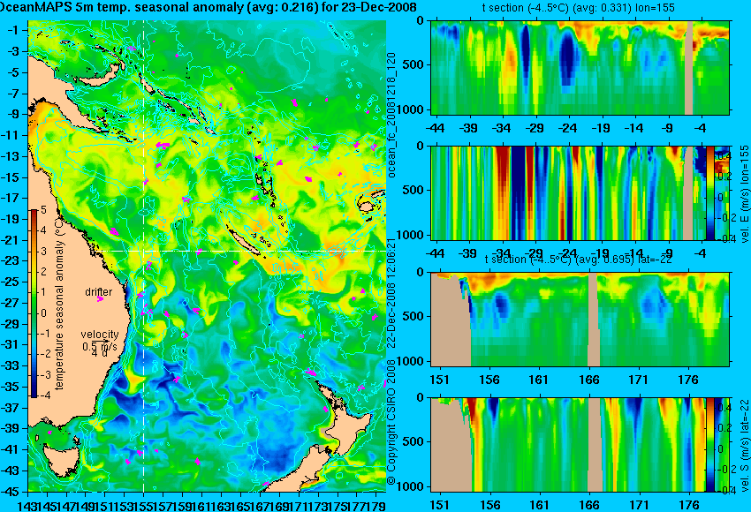This screenshot has width=751, height=512.
Task: Click the OceanMAPS 5m temp. seasonal anomaly title
Action: point(208,7)
